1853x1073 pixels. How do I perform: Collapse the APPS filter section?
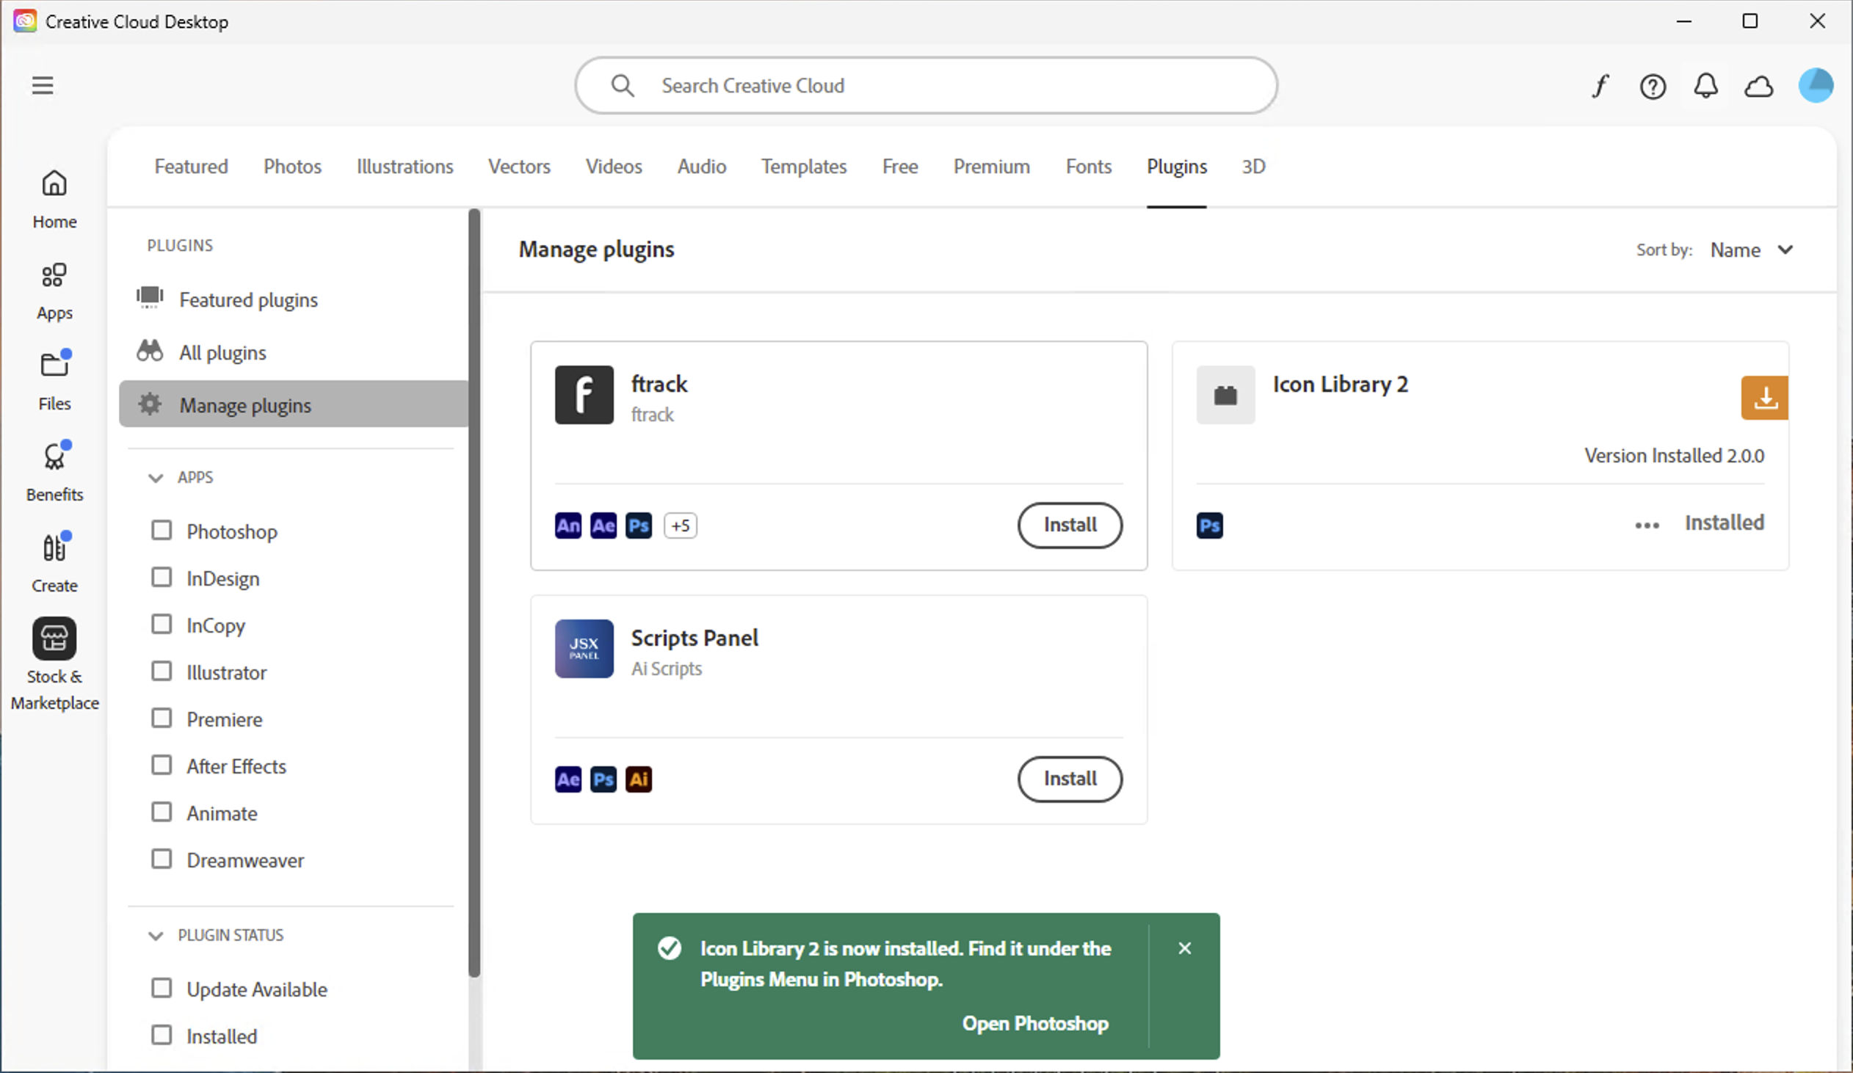tap(155, 478)
